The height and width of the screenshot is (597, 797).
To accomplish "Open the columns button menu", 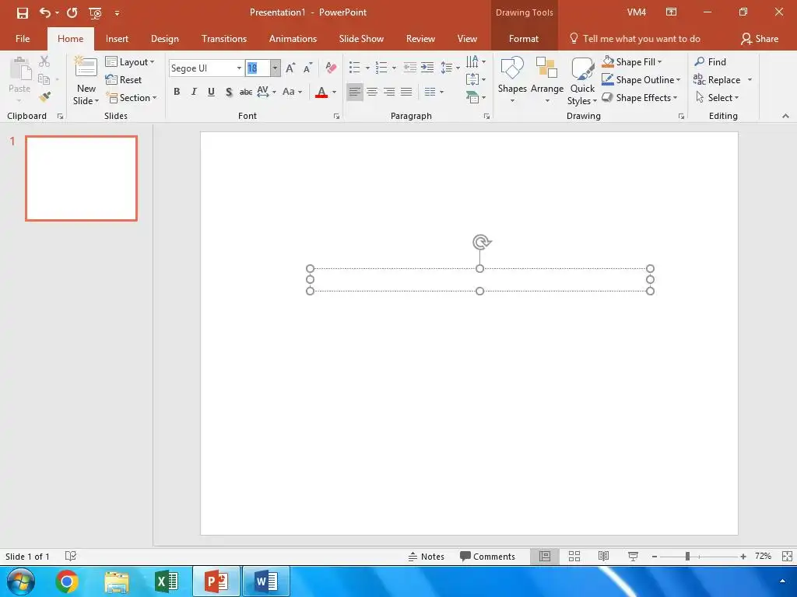I will 434,92.
